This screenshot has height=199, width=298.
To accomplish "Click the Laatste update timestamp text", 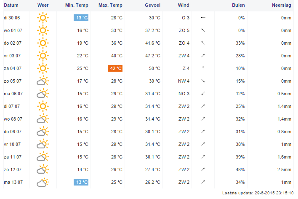I will tap(258, 193).
